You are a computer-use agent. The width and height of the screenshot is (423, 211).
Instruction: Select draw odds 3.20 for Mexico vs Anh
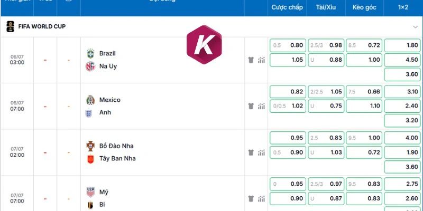[402, 121]
